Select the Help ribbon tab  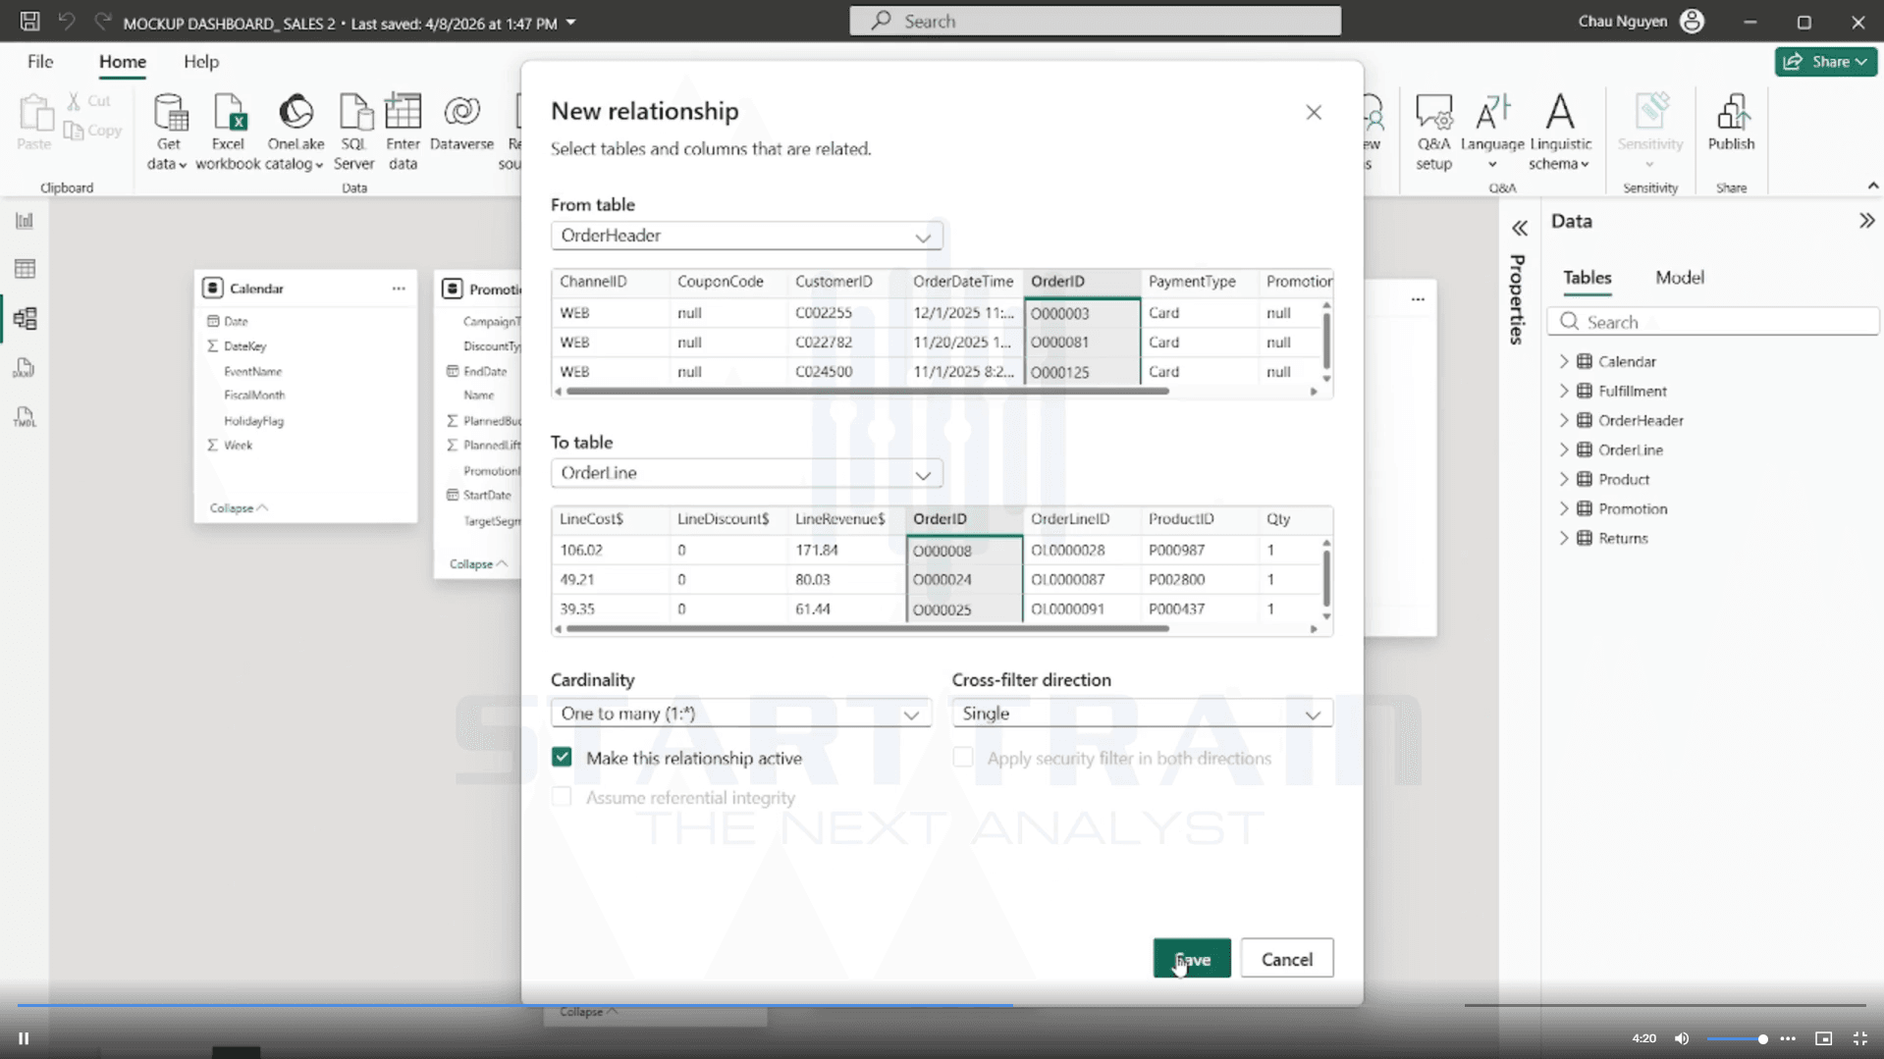[x=201, y=62]
